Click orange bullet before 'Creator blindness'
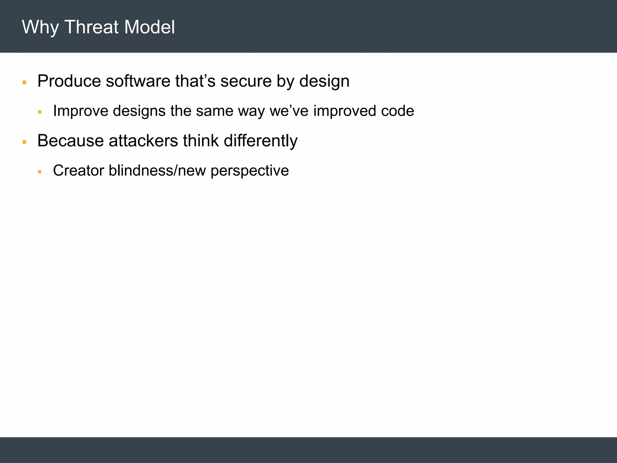This screenshot has height=463, width=617. coord(39,172)
